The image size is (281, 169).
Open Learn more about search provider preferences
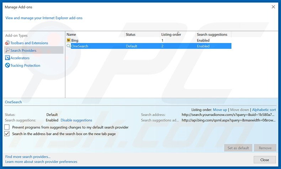41,162
